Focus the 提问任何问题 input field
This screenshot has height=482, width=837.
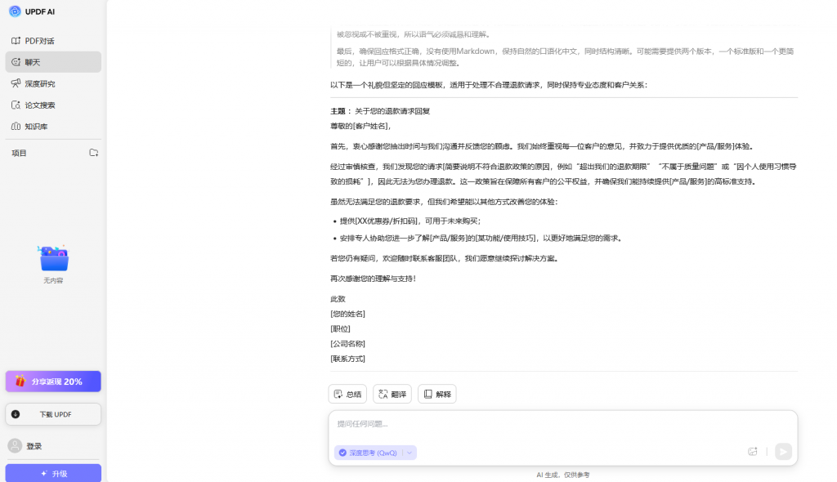[556, 424]
